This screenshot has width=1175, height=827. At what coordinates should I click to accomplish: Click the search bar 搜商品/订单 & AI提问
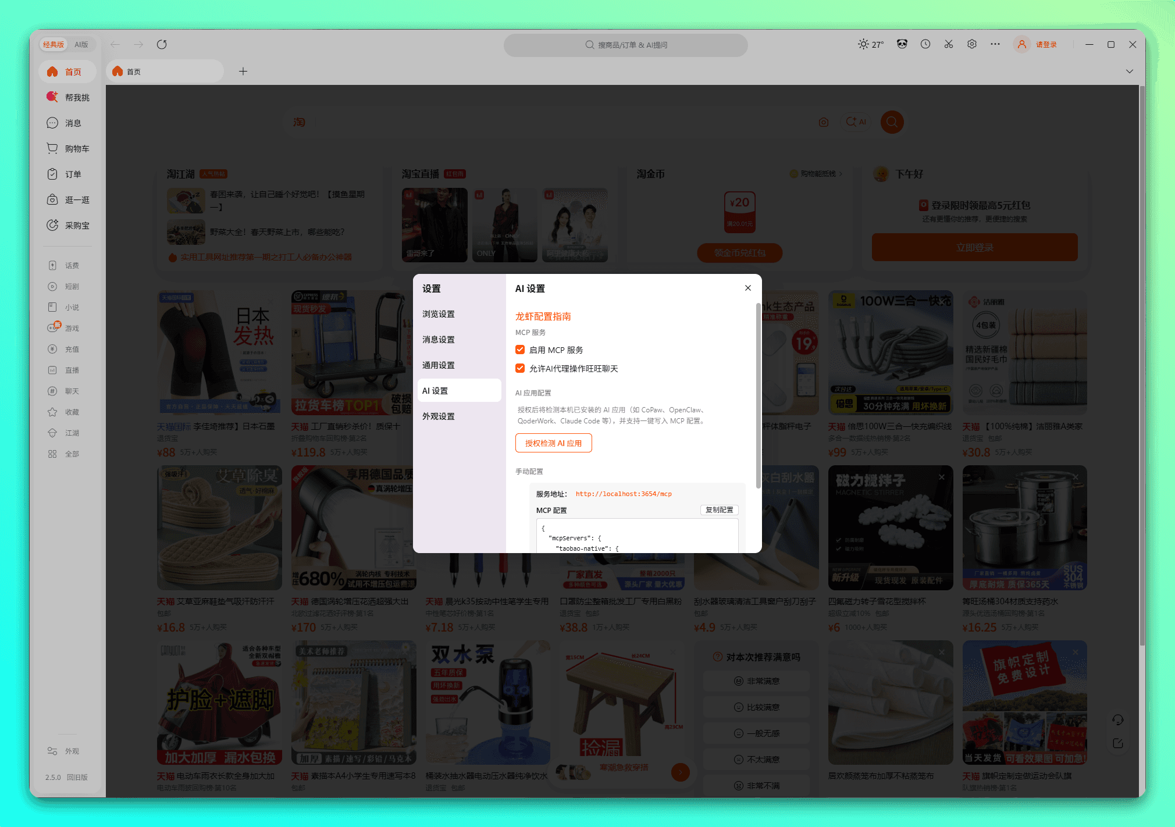626,45
